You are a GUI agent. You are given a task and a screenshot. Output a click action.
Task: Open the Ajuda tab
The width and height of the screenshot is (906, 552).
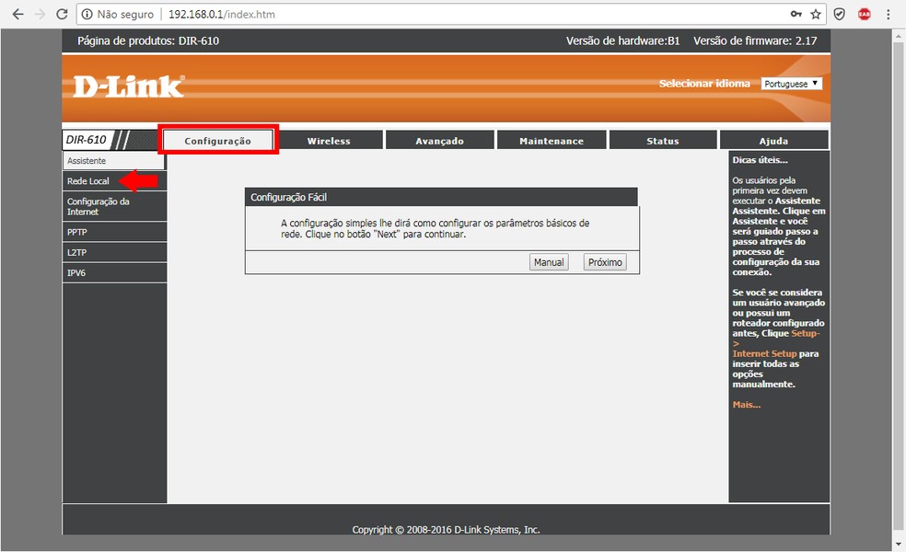click(x=773, y=140)
